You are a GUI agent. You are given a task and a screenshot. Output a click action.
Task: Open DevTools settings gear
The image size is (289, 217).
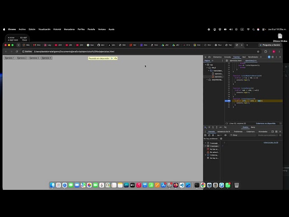273,57
